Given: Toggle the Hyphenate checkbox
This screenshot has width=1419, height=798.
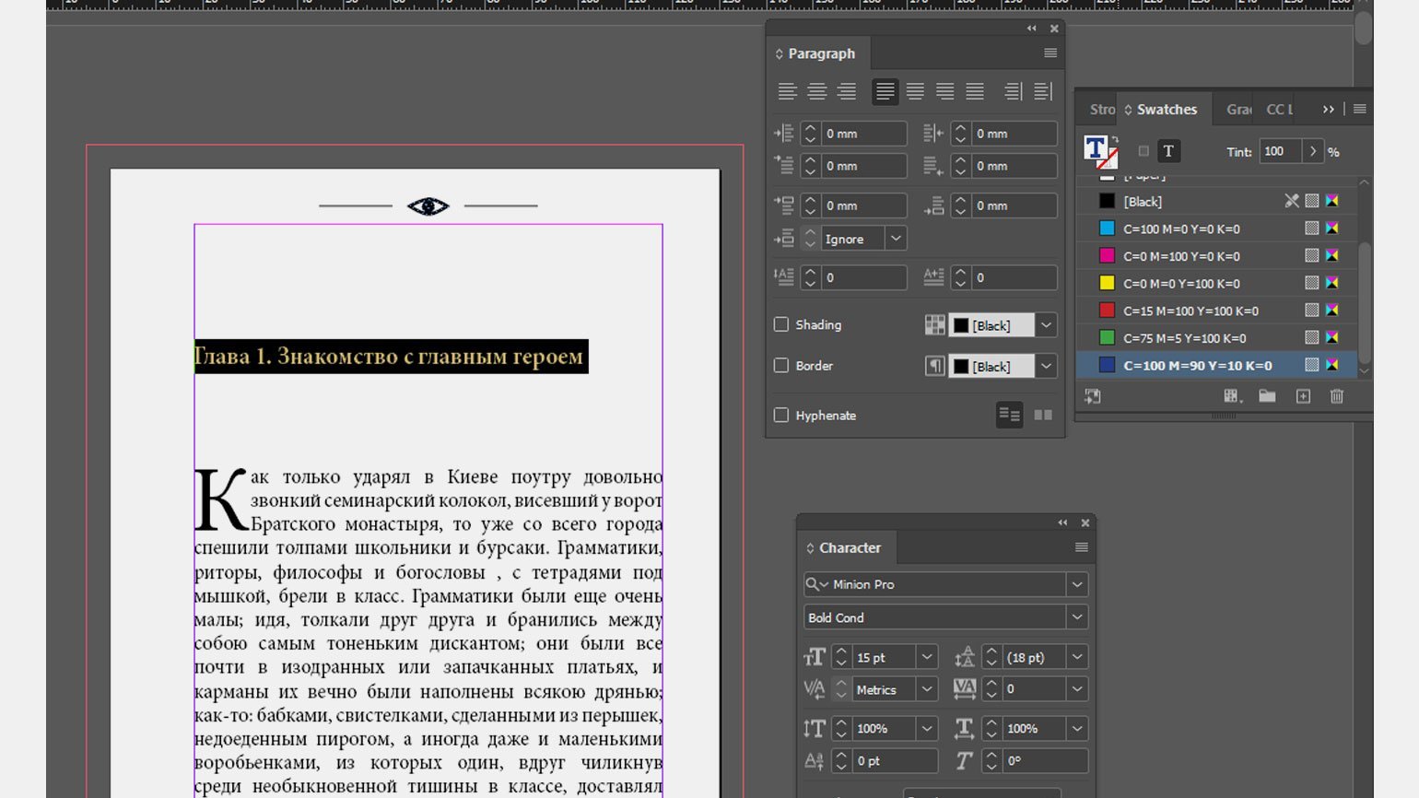Looking at the screenshot, I should (x=781, y=416).
